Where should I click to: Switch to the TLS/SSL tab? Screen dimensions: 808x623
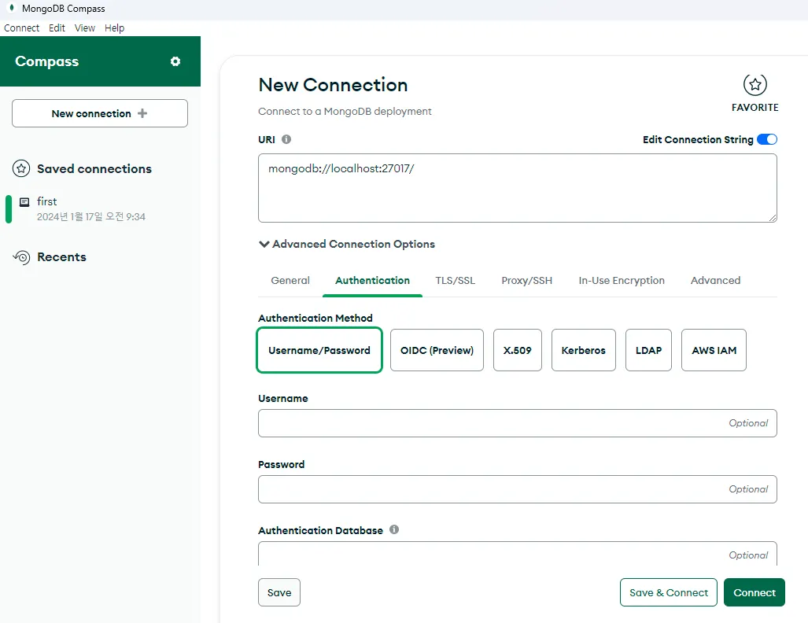pos(456,280)
